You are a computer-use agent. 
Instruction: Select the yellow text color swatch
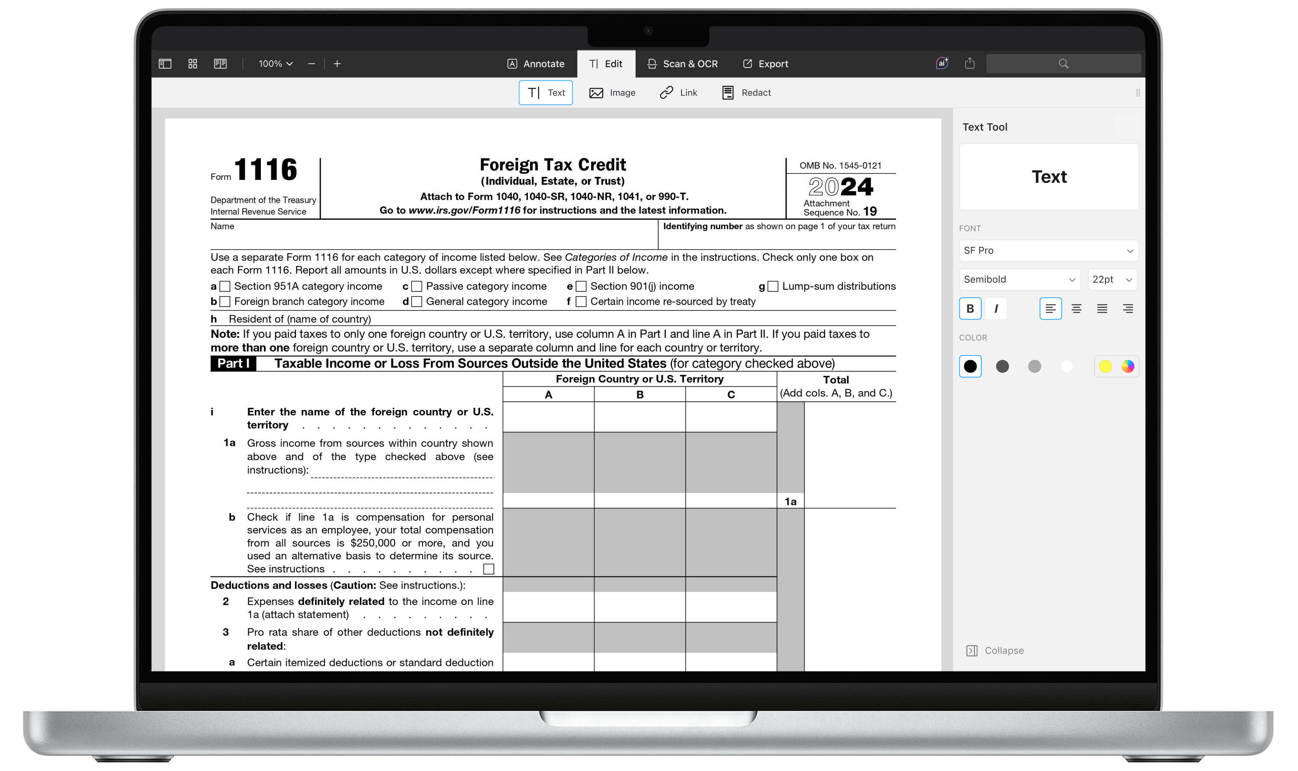click(x=1105, y=366)
